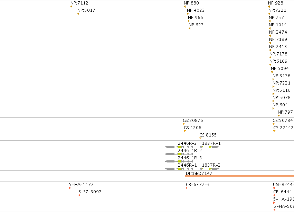
Task: Open the 2446-1R-3 transcript label
Action: [190, 158]
